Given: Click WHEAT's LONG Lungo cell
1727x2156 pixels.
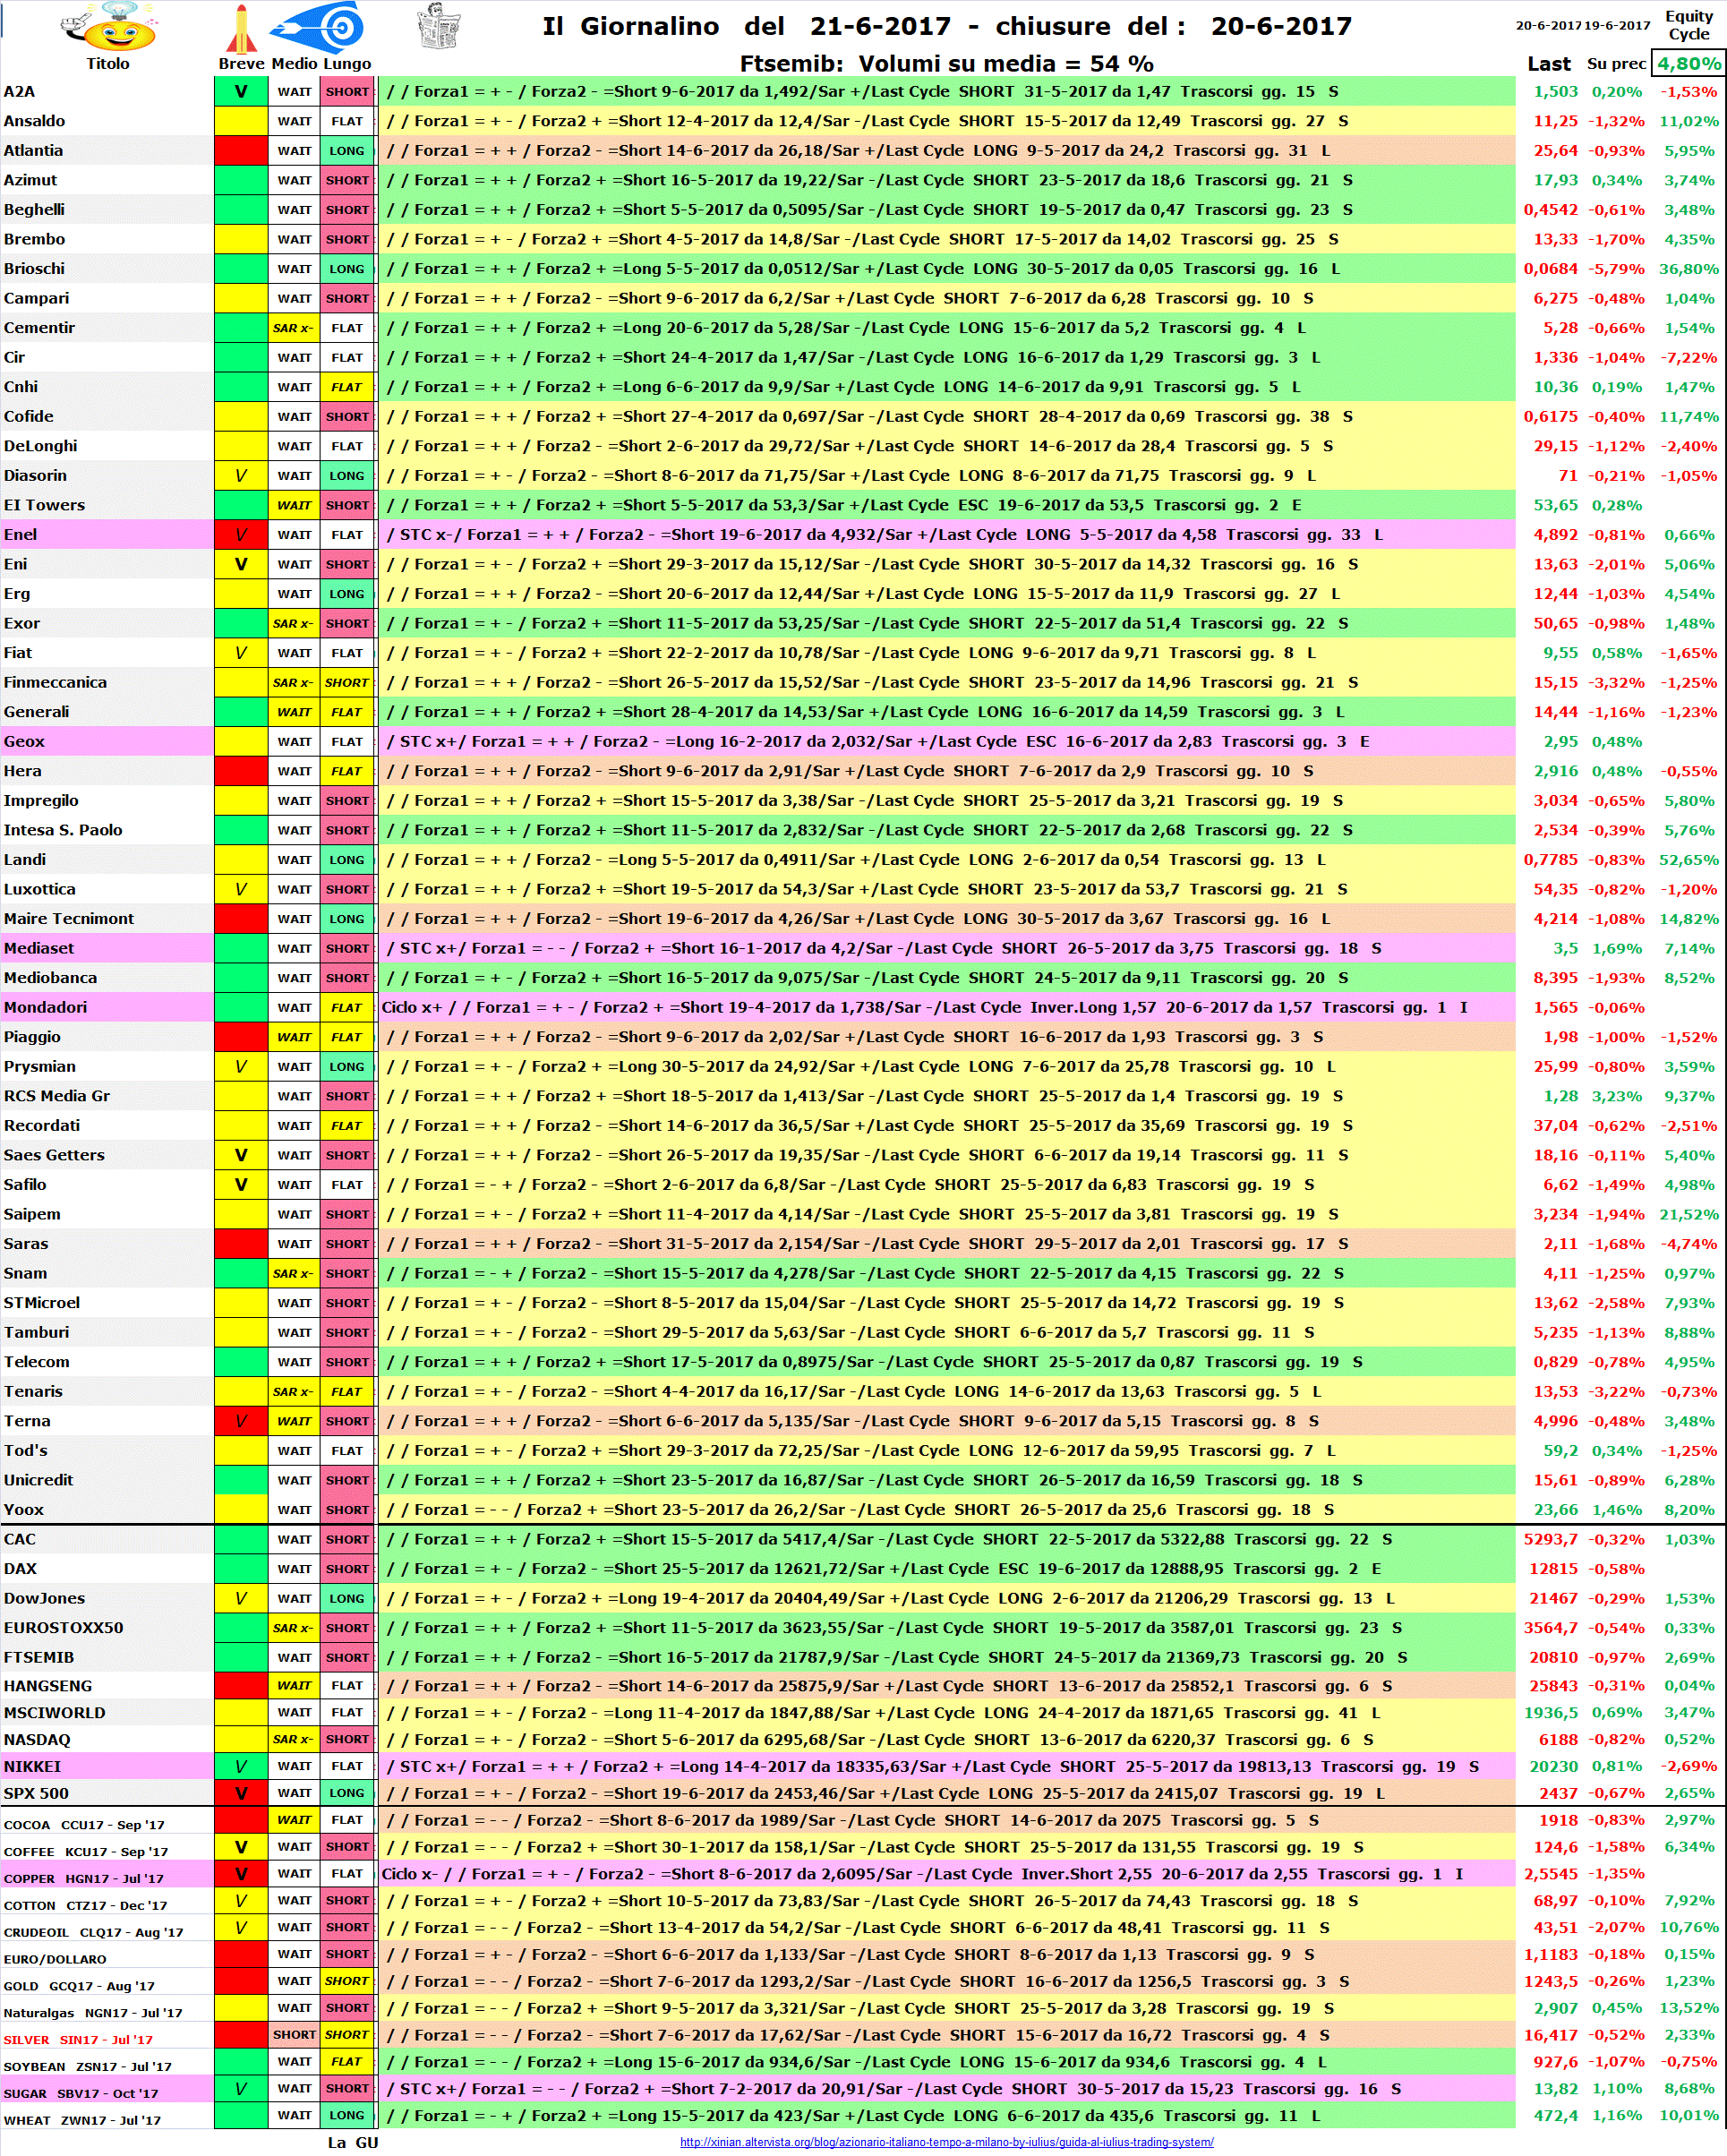Looking at the screenshot, I should point(347,2115).
